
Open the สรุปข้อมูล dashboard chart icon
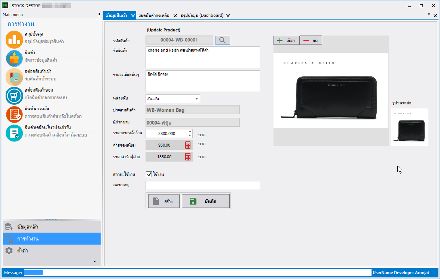click(x=14, y=40)
